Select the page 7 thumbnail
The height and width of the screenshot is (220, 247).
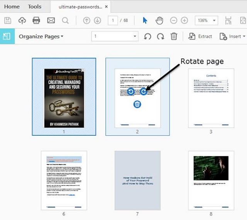(x=137, y=181)
